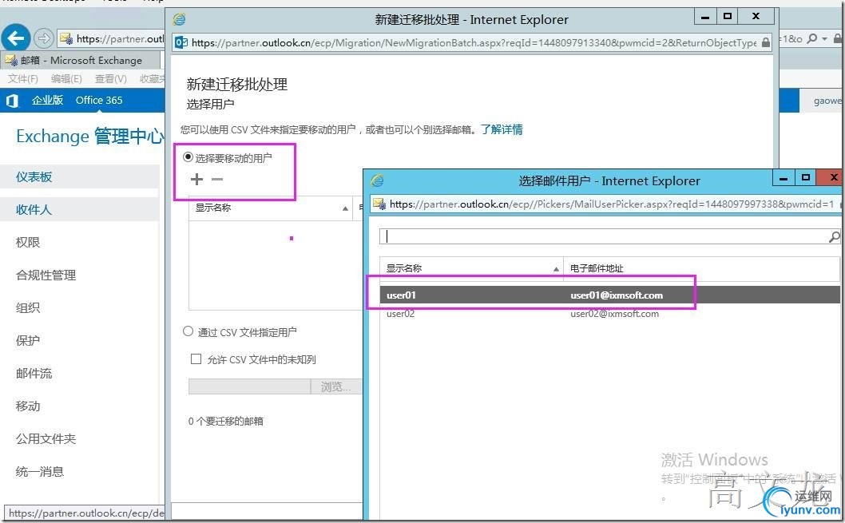The height and width of the screenshot is (523, 845).
Task: Select user01 row in picker list
Action: click(609, 295)
